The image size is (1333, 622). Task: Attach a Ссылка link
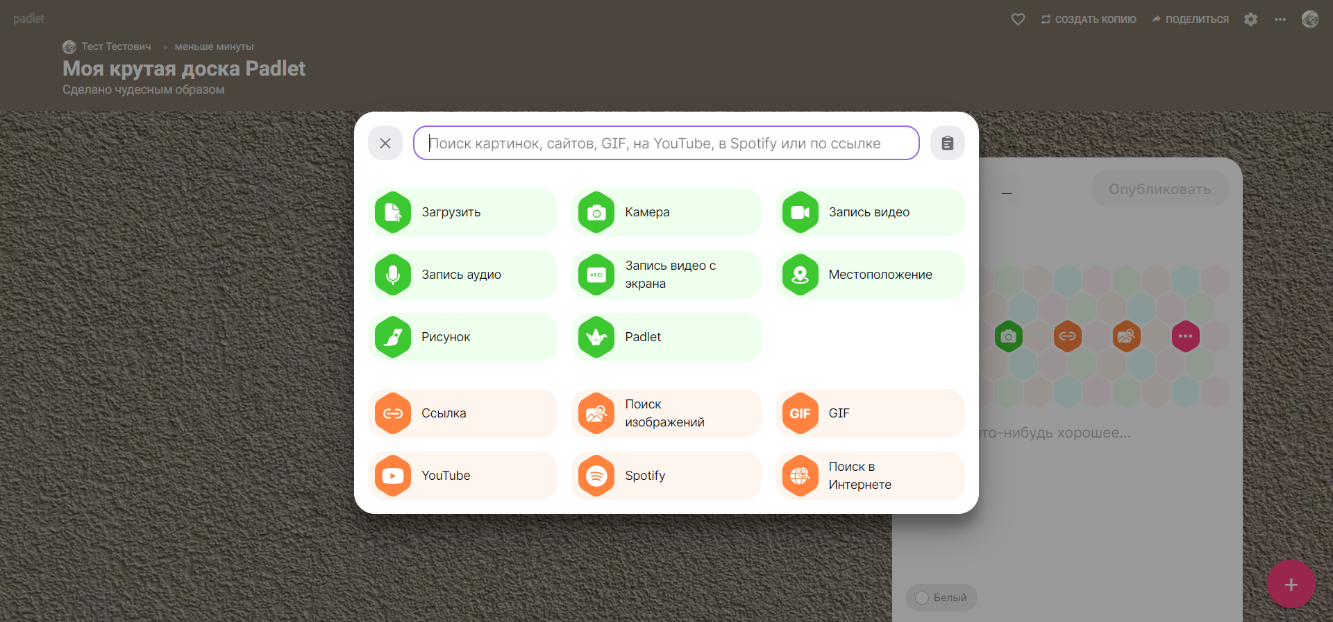tap(462, 413)
